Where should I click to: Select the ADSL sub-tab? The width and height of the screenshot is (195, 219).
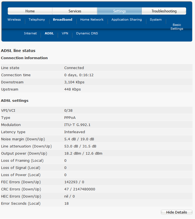point(49,34)
